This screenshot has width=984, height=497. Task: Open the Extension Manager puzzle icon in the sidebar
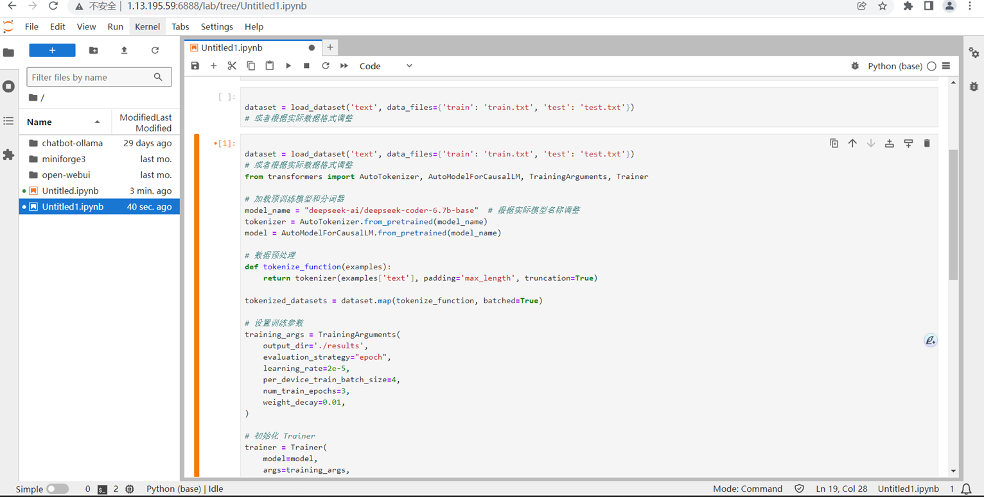tap(8, 155)
